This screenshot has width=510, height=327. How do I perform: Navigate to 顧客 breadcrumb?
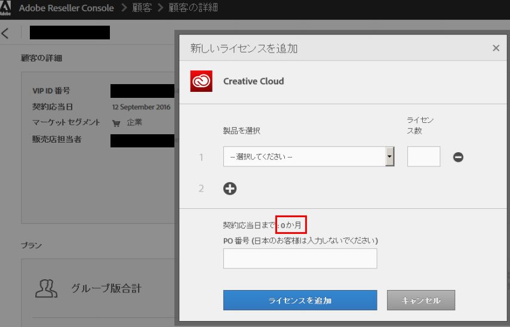142,8
